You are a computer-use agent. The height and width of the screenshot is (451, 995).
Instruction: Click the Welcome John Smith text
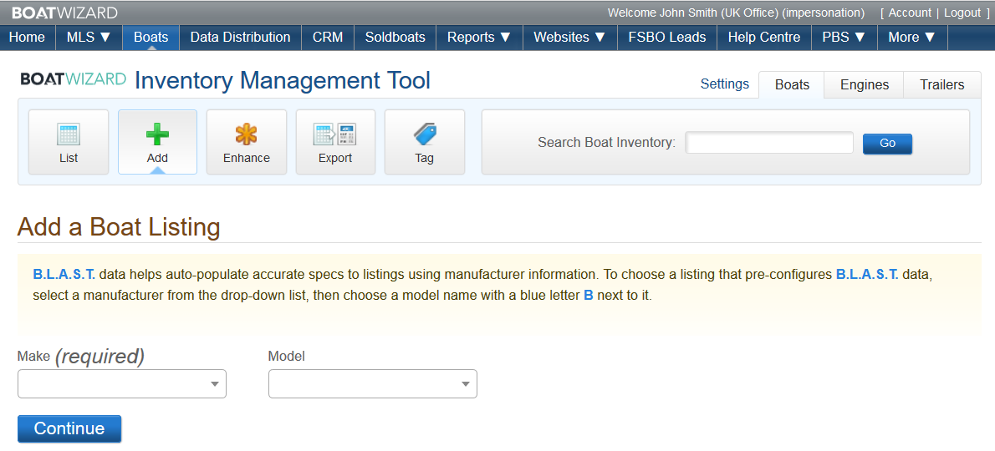736,13
